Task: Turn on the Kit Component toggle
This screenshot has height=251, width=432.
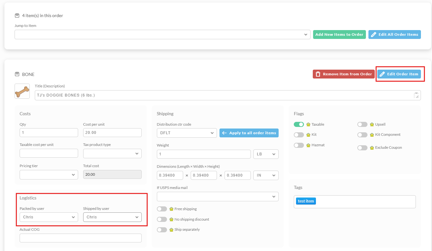Action: coord(362,135)
